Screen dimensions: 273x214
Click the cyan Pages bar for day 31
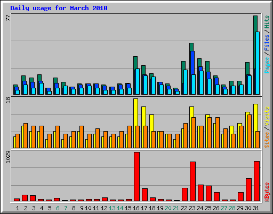tap(258, 63)
